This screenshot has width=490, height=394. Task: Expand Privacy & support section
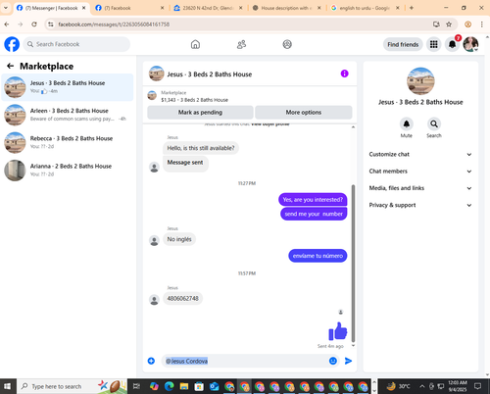pyautogui.click(x=420, y=205)
